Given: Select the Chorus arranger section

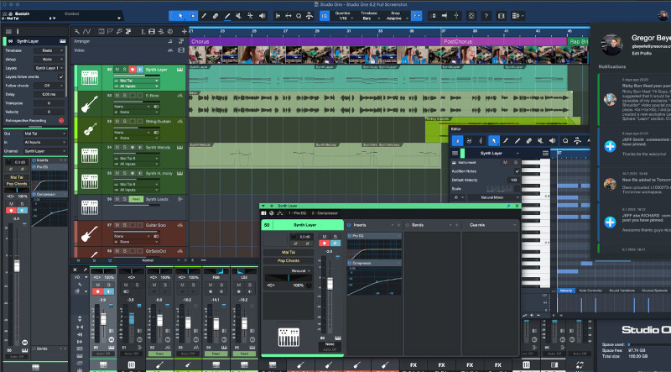Looking at the screenshot, I should 315,42.
